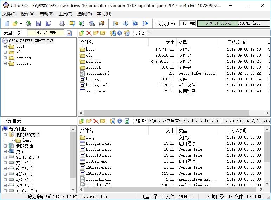Click the ISO 路径 path field showing /
Viewport: 271px width, 200px height.
208,33
